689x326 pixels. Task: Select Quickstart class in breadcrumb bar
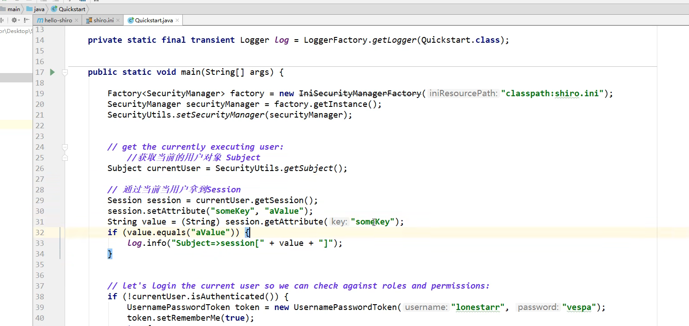(68, 9)
